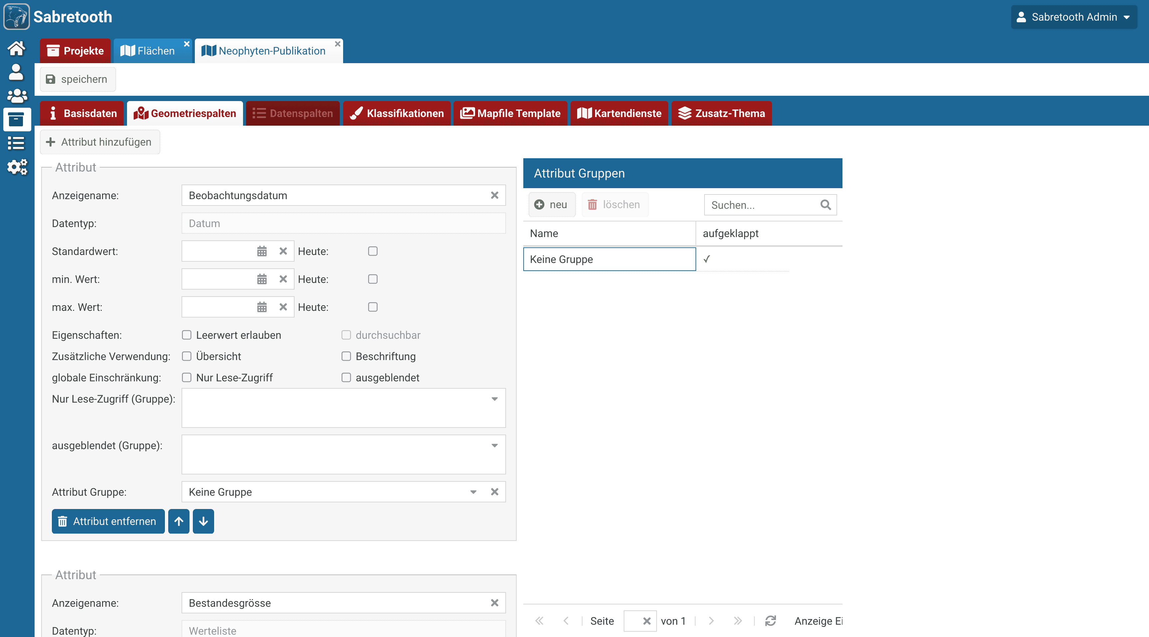Enable ausgeblendet checkbox
Image resolution: width=1149 pixels, height=637 pixels.
tap(346, 378)
